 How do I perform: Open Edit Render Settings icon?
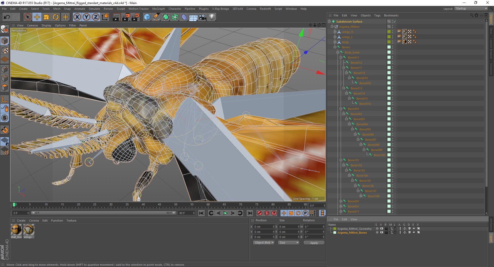[x=135, y=17]
